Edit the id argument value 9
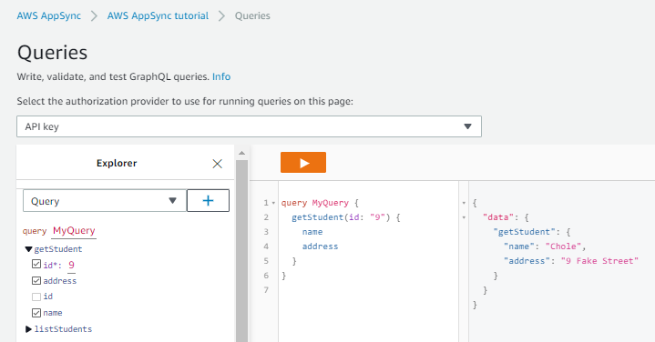Image resolution: width=655 pixels, height=342 pixels. point(71,265)
